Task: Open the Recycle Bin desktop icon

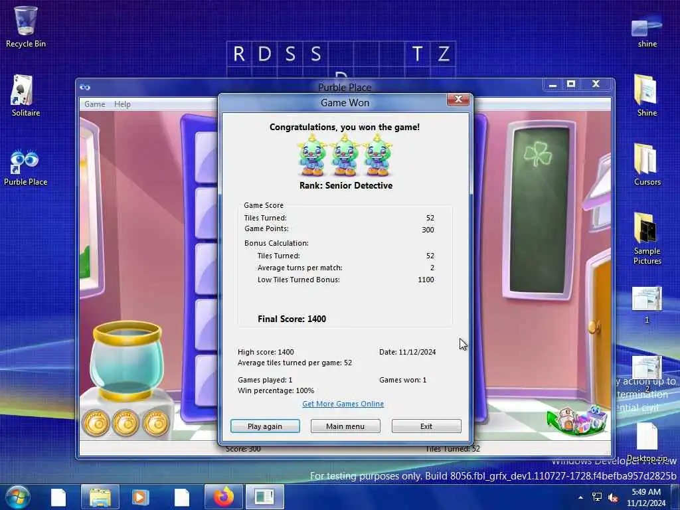Action: click(x=26, y=27)
